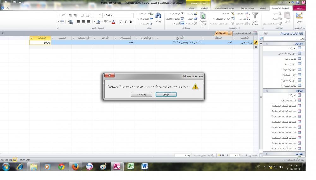Open the font size dropdown
316x180 pixels.
pos(92,15)
